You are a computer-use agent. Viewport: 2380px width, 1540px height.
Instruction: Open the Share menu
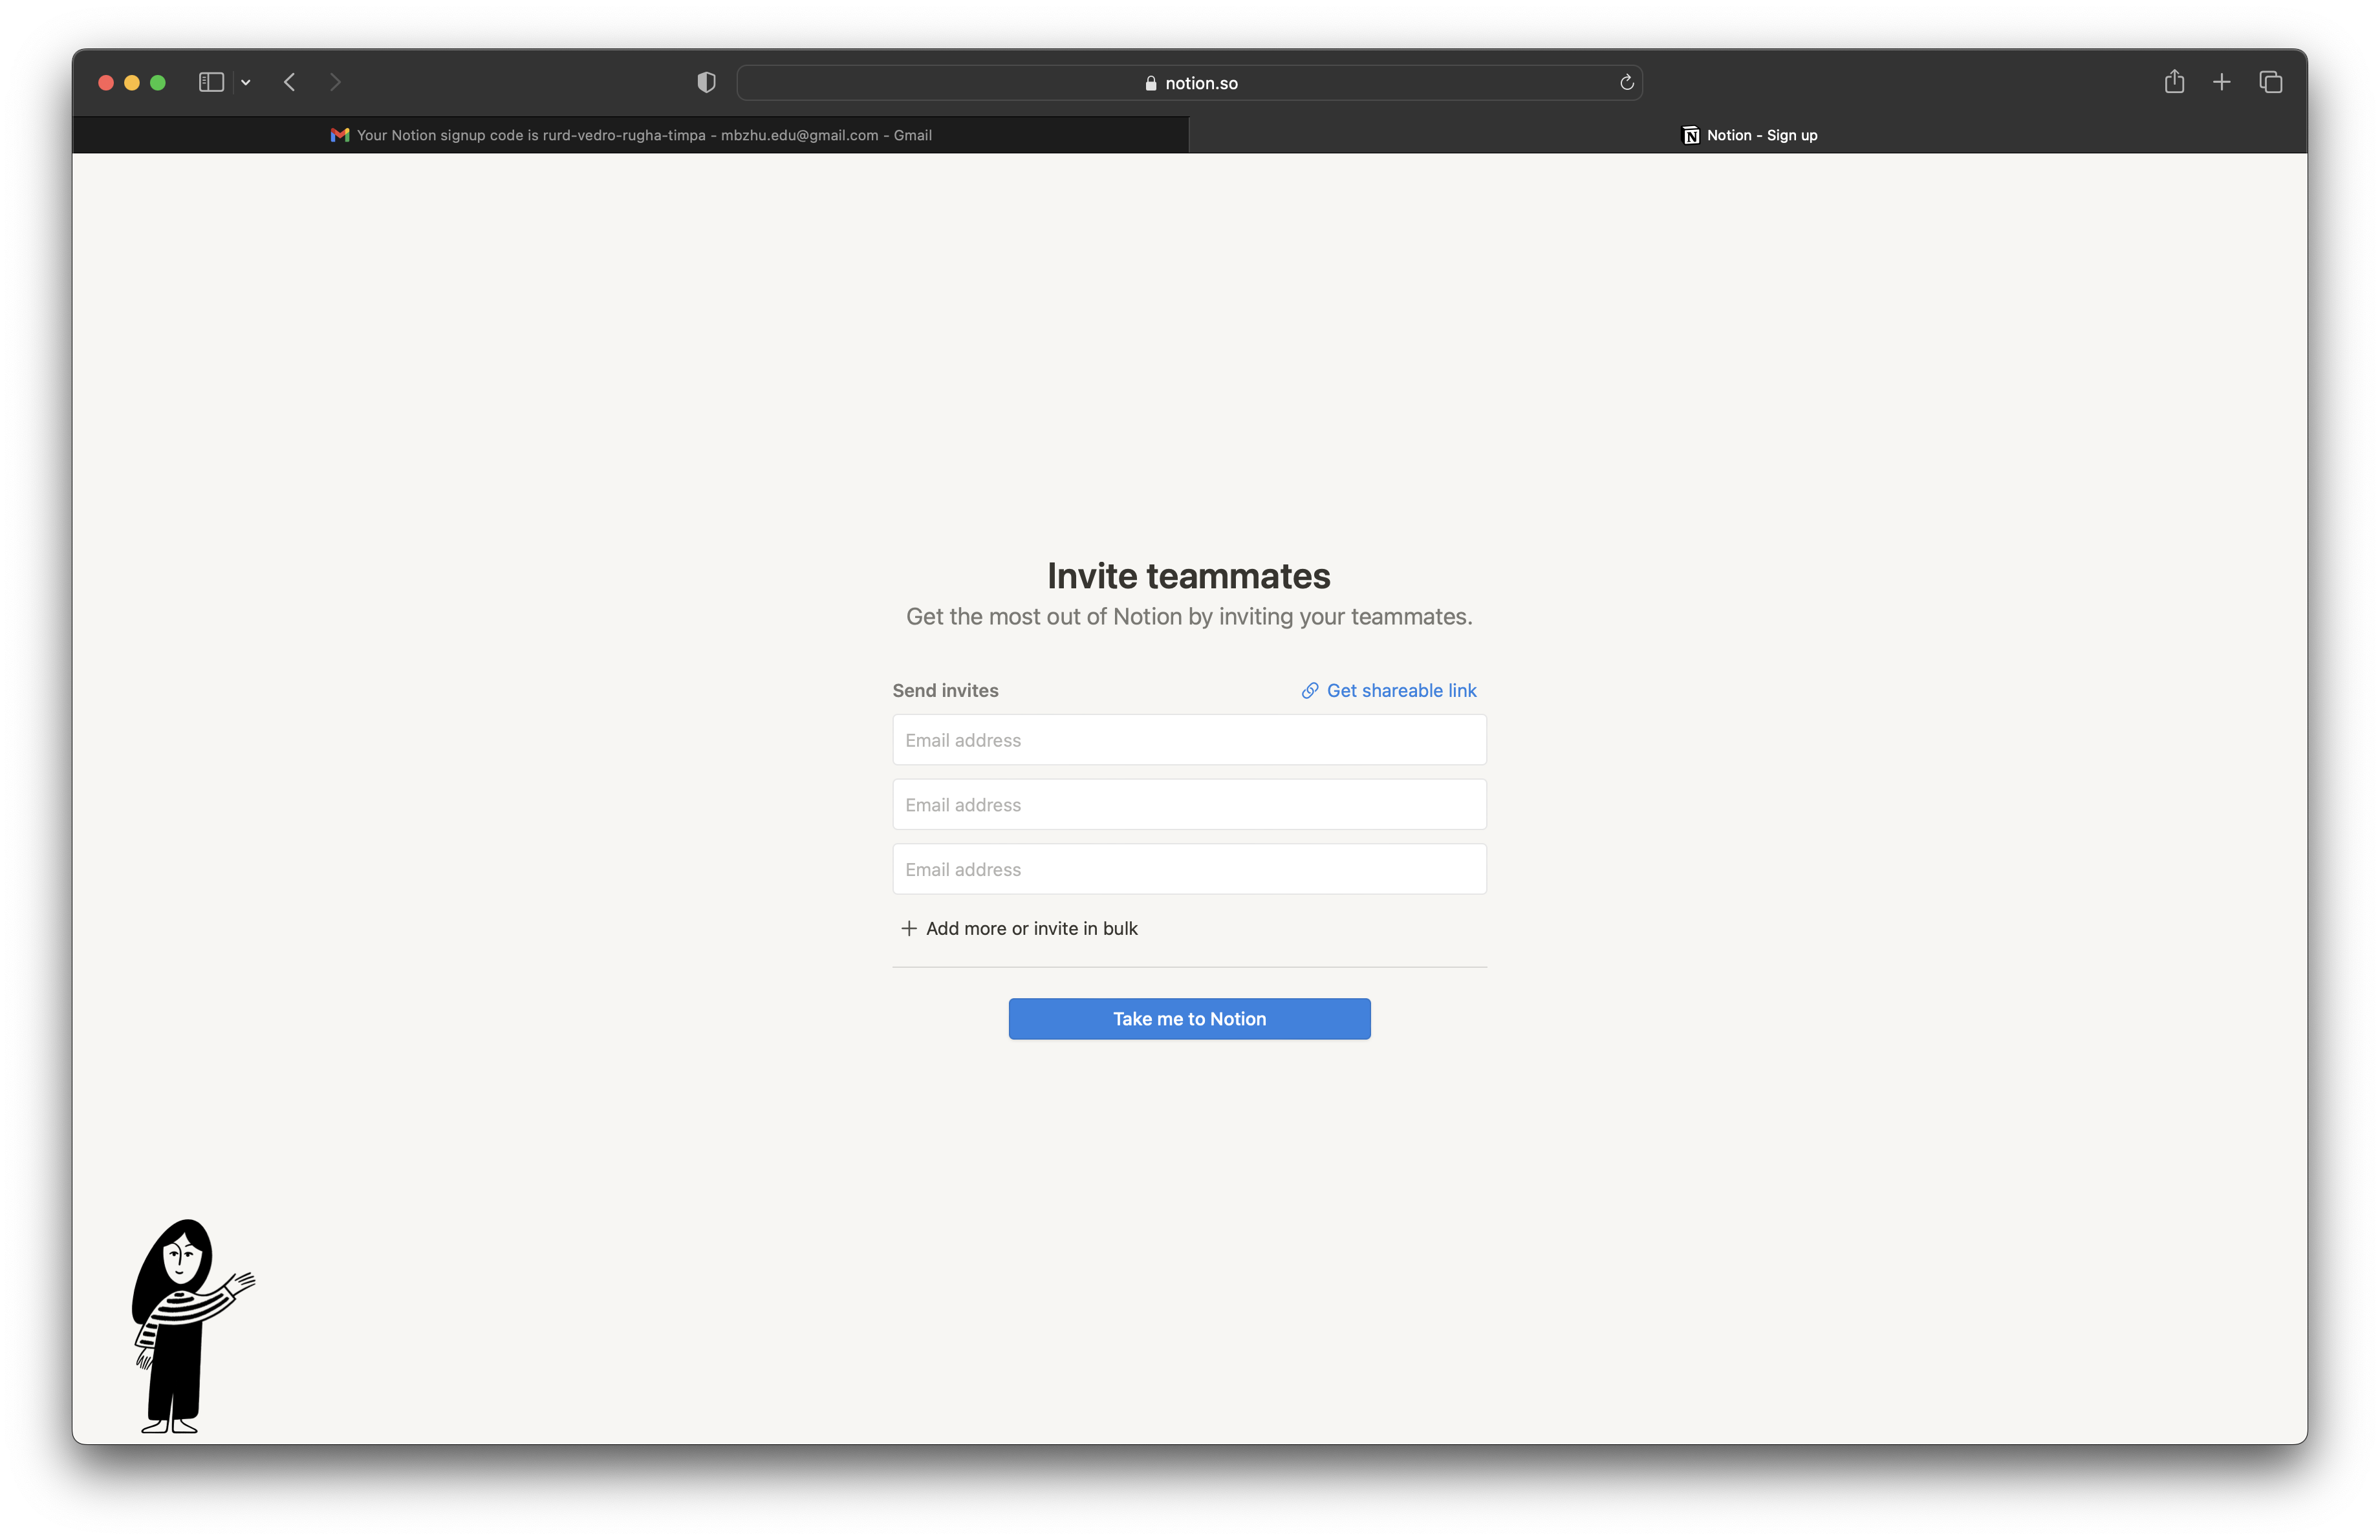click(2175, 82)
